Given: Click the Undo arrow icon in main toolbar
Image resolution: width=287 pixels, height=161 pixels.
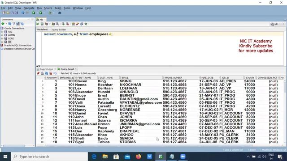Looking at the screenshot, I should click(x=23, y=13).
